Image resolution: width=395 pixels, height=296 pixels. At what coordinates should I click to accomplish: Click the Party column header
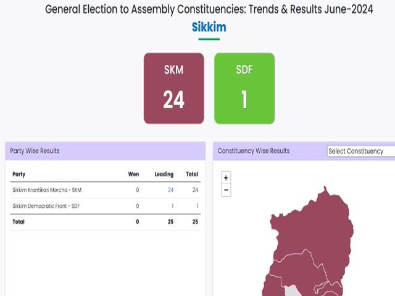point(19,174)
